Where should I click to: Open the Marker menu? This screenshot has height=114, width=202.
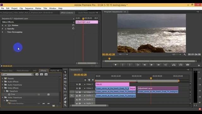coord(38,8)
